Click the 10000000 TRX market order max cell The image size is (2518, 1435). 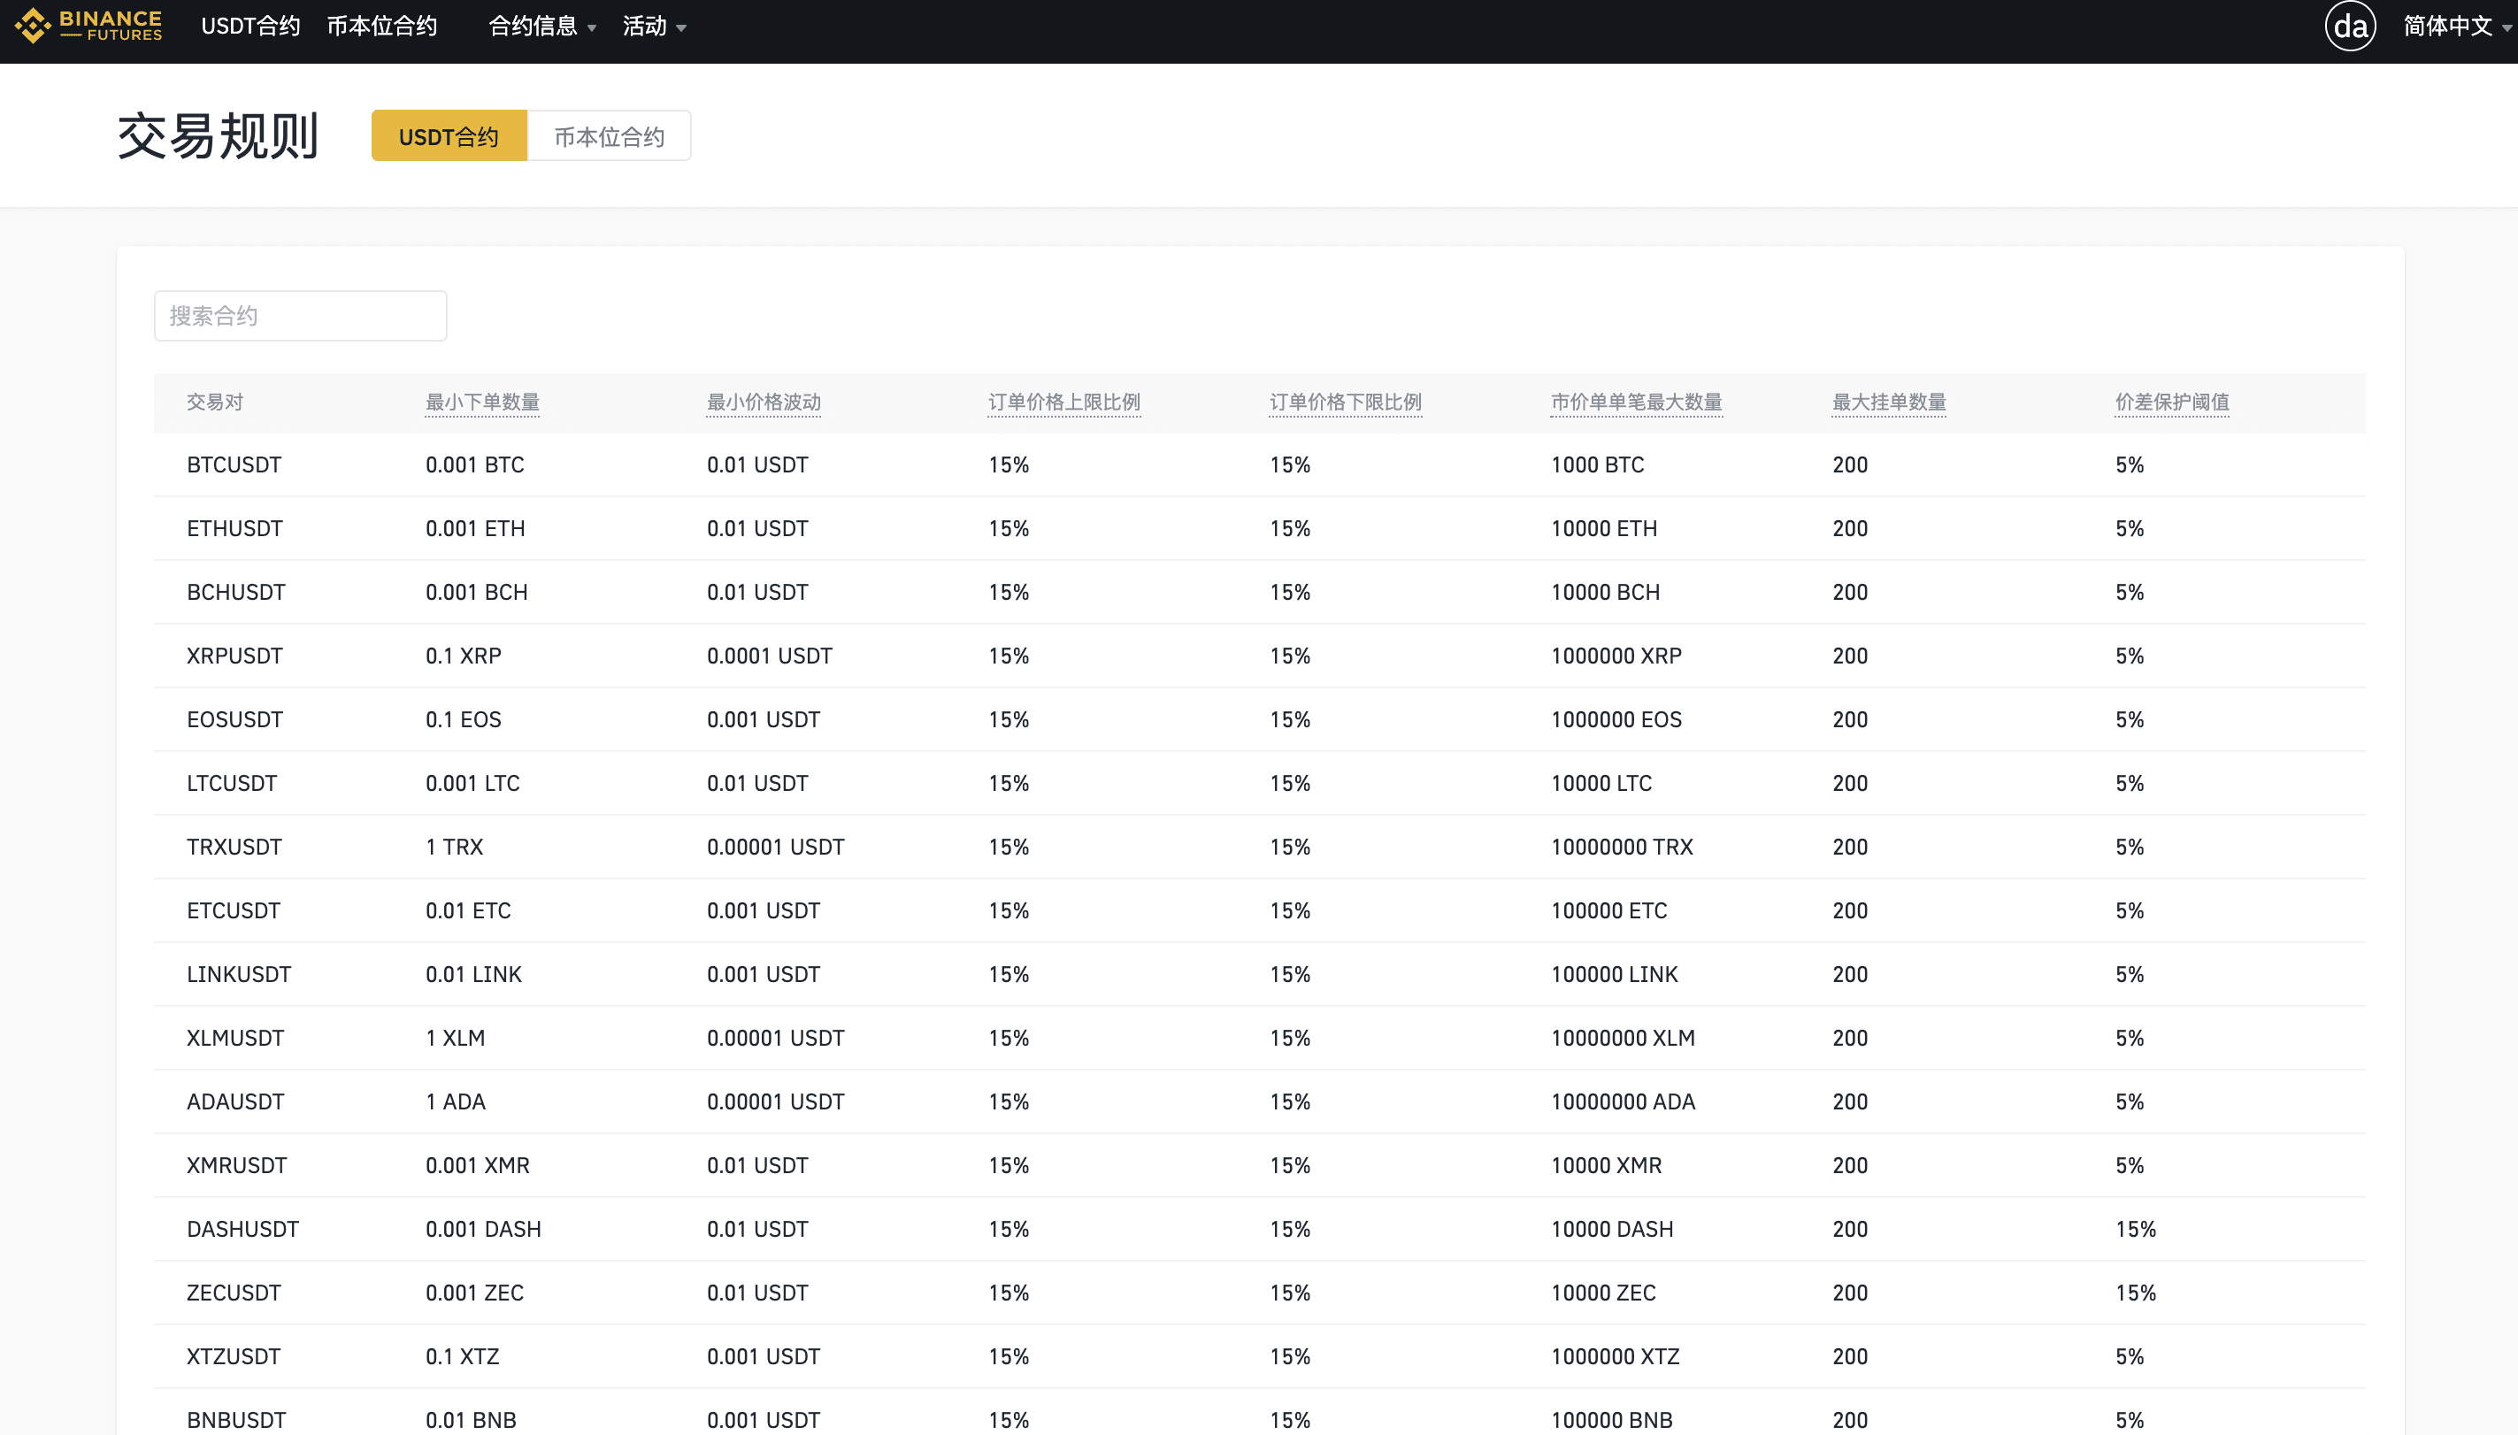[1622, 848]
